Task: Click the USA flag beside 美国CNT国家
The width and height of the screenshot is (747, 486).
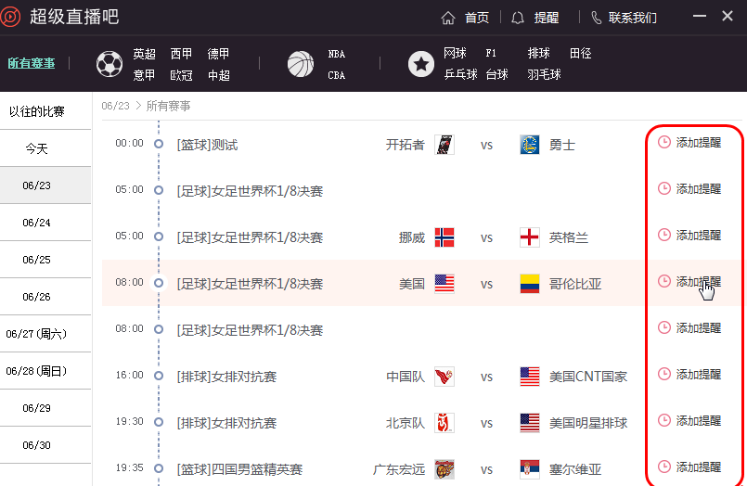Action: click(529, 377)
